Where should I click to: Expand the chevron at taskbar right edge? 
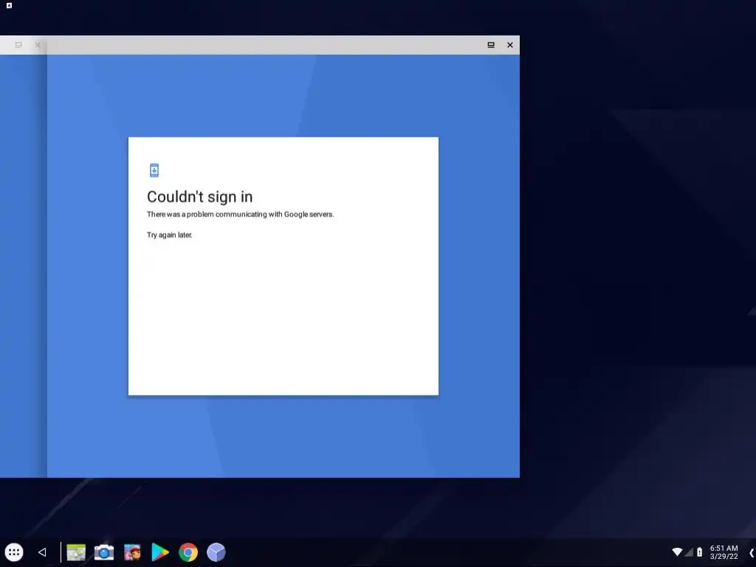point(752,552)
